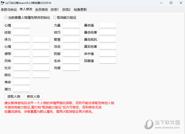Viewport: 185px width, 134px height.
Task: Click the 暴击值 input field
Action: pyautogui.click(x=108, y=25)
